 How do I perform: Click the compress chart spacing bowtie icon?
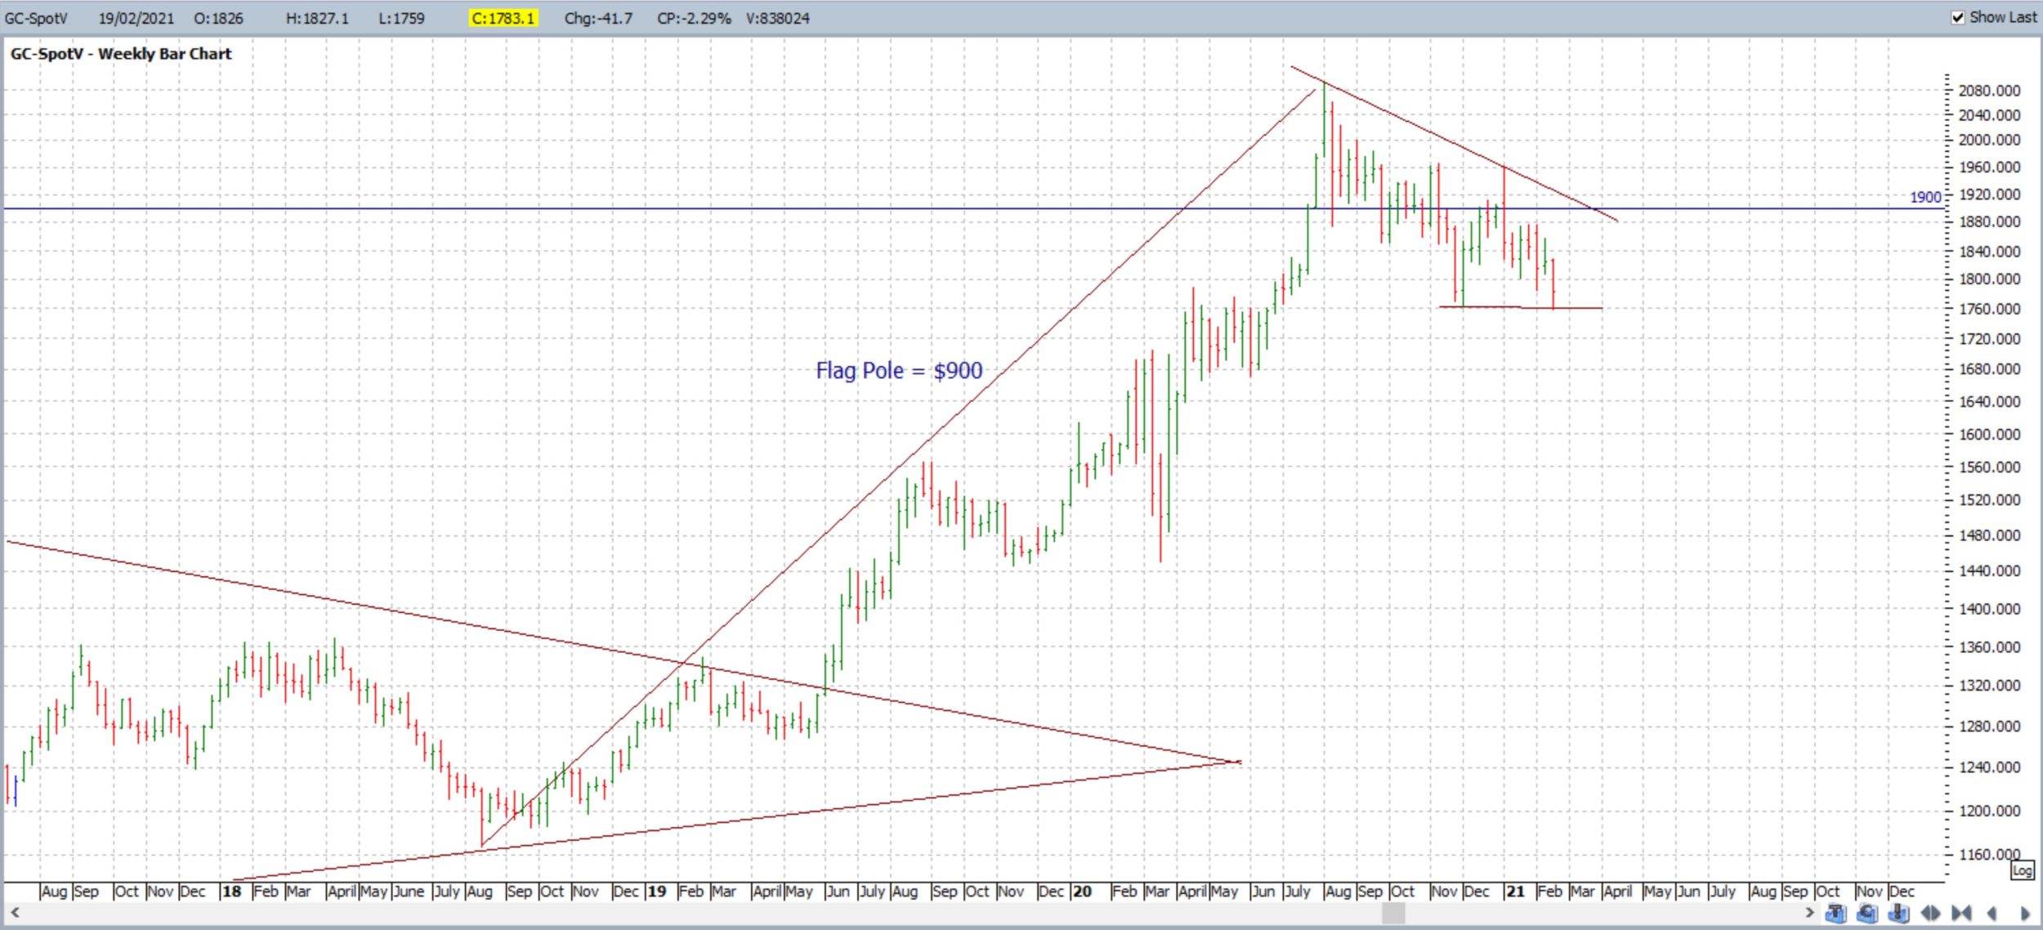(x=1961, y=913)
